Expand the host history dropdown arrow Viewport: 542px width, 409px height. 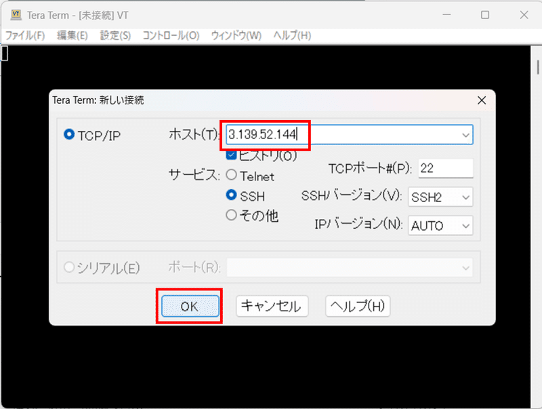point(465,135)
